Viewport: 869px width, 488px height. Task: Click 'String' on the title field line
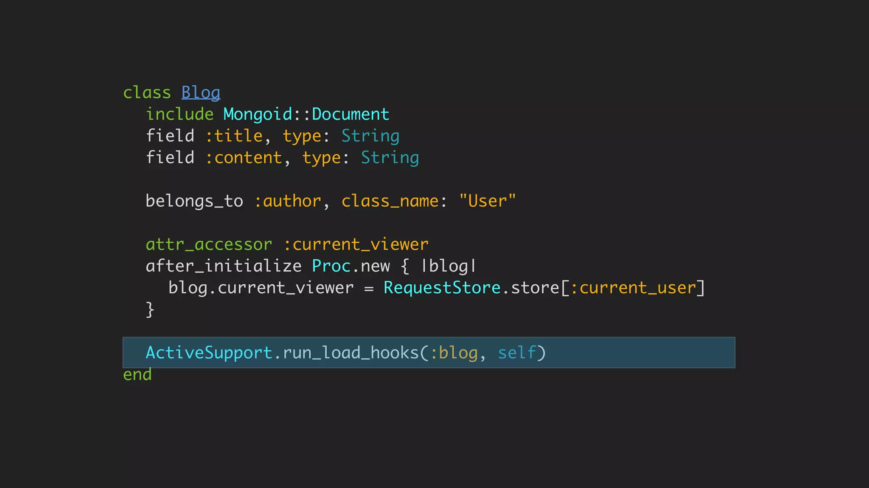[370, 136]
